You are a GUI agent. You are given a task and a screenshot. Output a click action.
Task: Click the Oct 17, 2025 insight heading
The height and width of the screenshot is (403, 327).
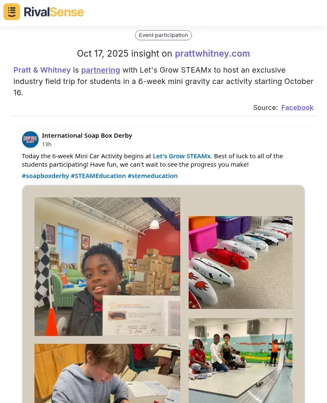click(x=163, y=53)
